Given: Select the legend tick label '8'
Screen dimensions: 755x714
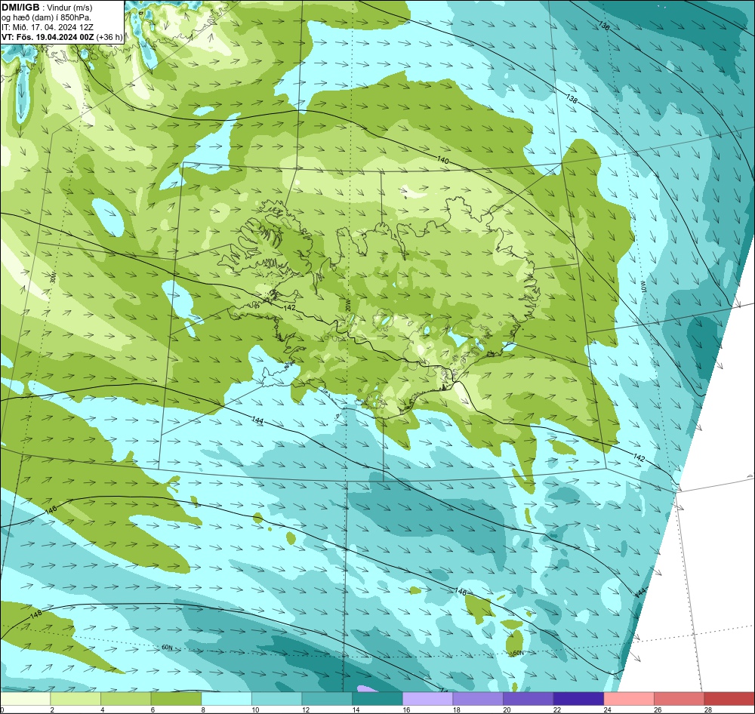Looking at the screenshot, I should (202, 709).
